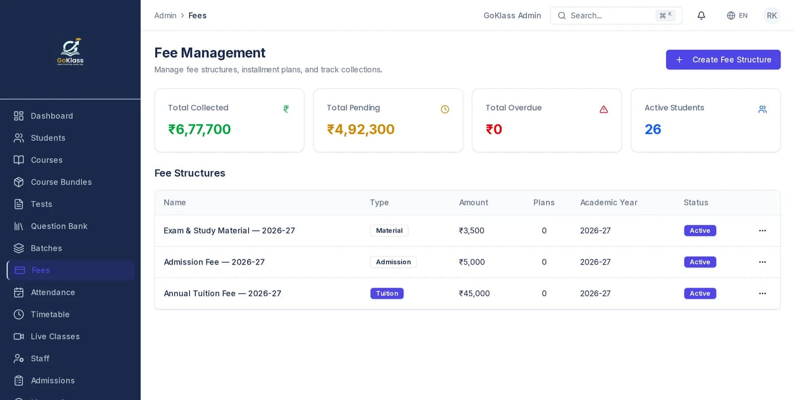Screen dimensions: 794x400
Task: Open the Students page
Action: 70,138
